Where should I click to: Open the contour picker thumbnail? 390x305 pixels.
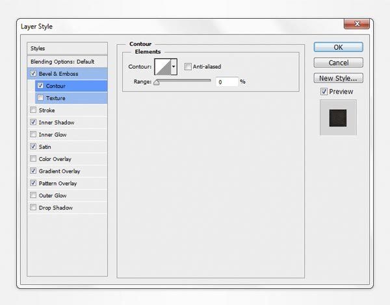(x=162, y=67)
